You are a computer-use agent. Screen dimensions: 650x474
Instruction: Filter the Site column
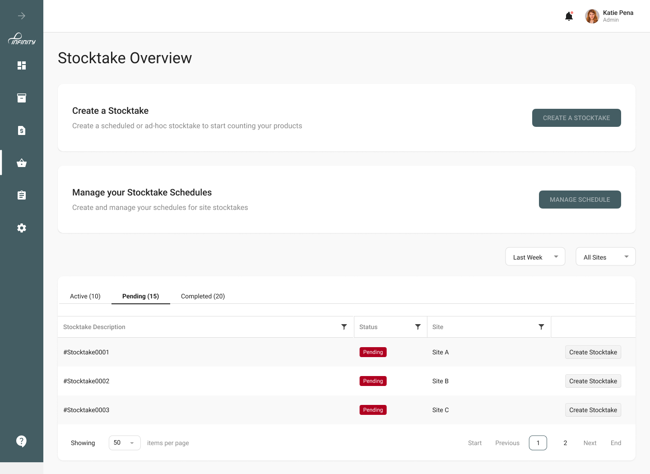click(x=541, y=327)
